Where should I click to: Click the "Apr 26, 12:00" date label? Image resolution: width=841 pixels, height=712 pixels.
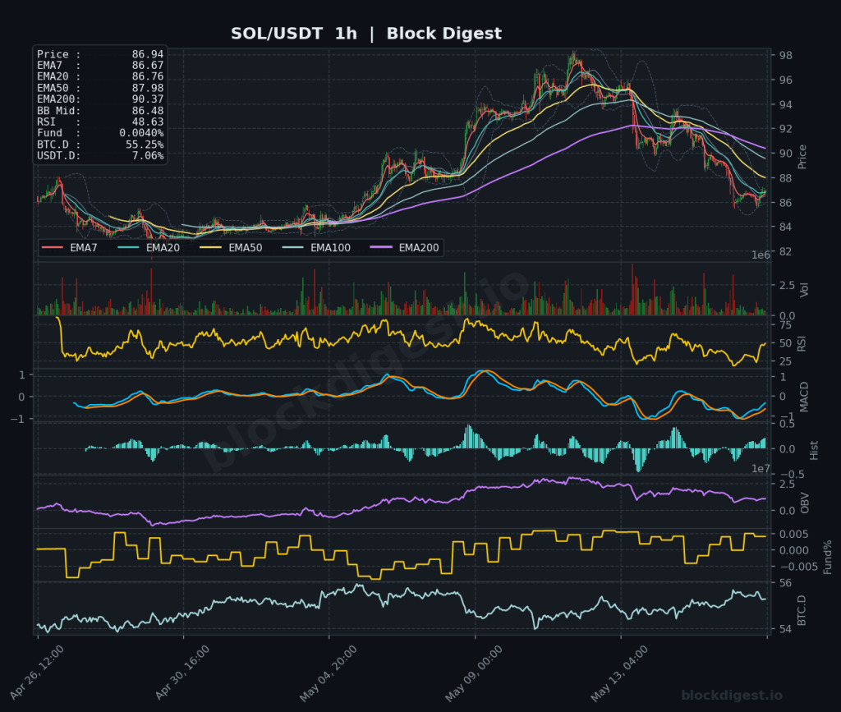coord(37,673)
